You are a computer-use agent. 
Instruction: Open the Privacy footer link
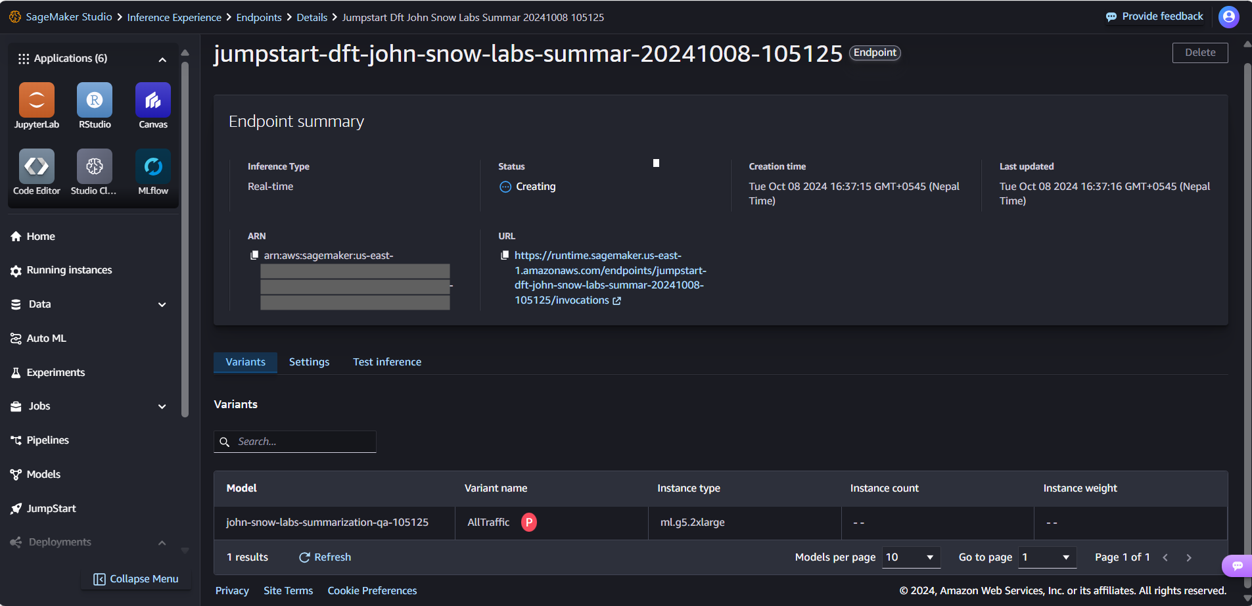pyautogui.click(x=232, y=591)
